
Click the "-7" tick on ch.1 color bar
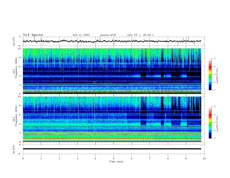coord(214,90)
